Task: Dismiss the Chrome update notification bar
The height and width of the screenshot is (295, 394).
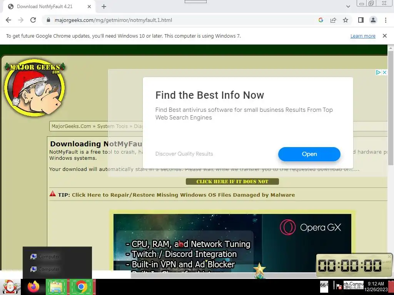Action: [x=384, y=36]
